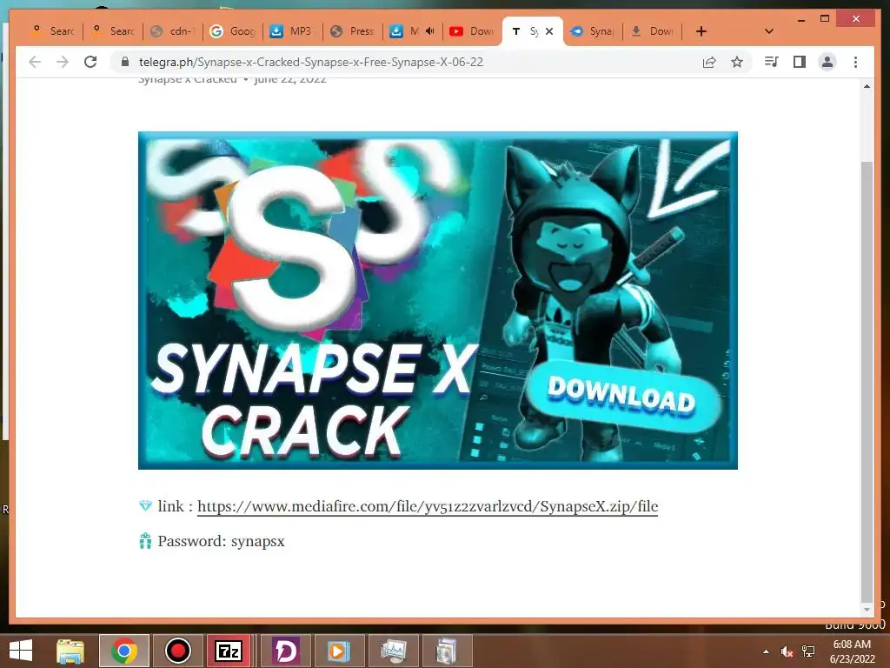
Task: Share this page via the share icon
Action: pos(709,62)
